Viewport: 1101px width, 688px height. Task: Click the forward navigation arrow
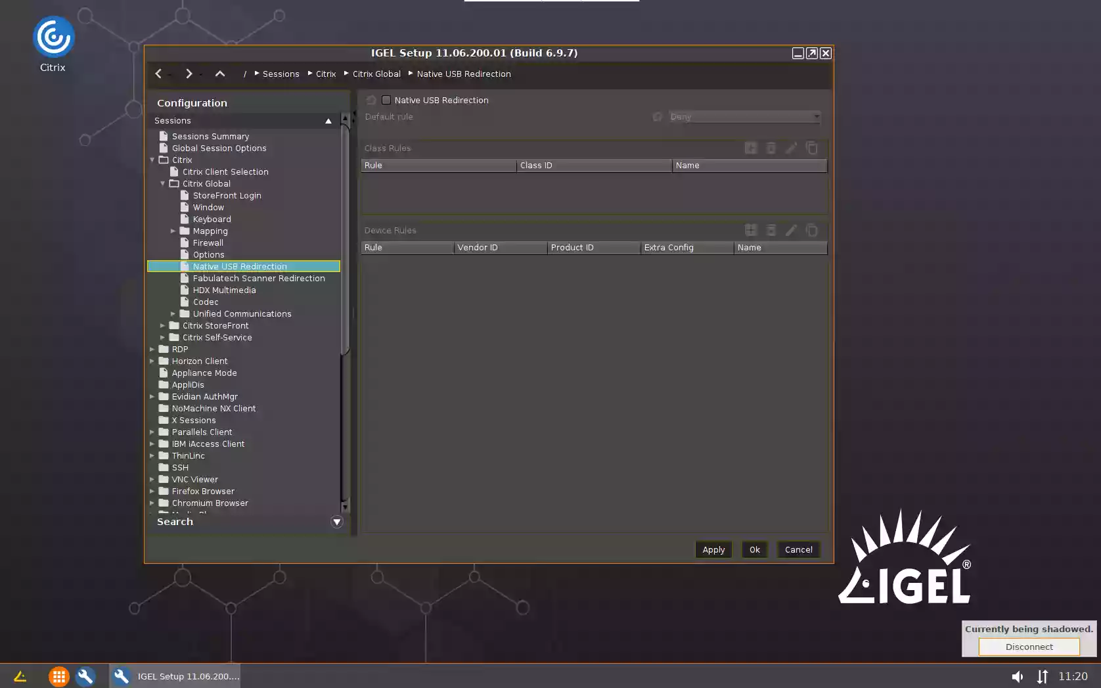[x=189, y=74]
